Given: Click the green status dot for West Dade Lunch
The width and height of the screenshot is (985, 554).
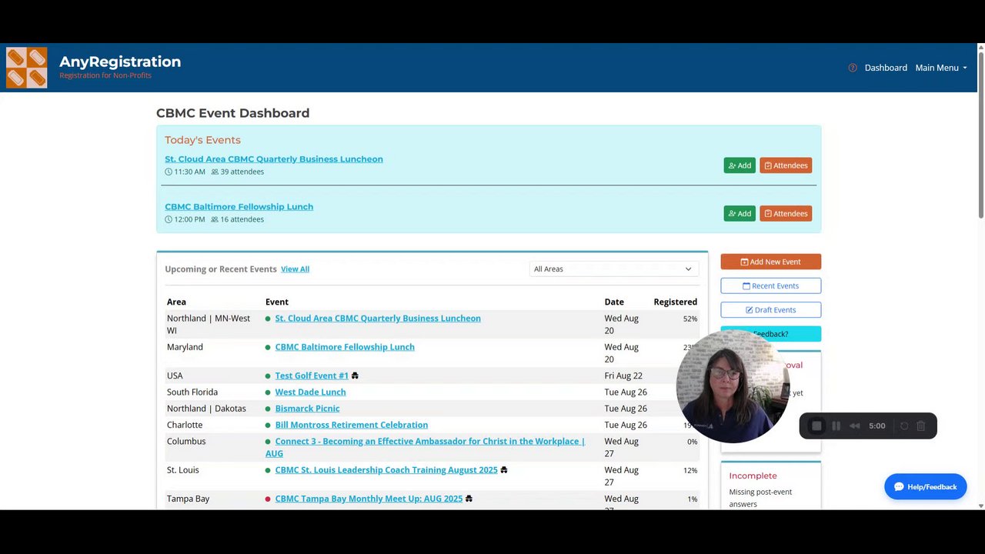Looking at the screenshot, I should [x=268, y=392].
